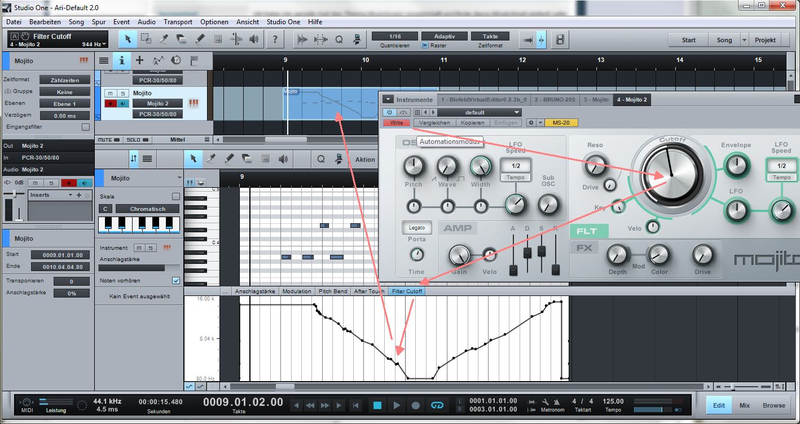Click the Vergleichen button
The image size is (800, 424).
(434, 122)
